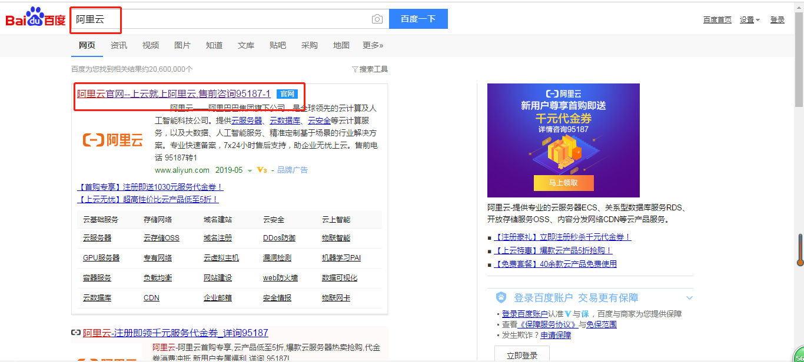Open the CDN link

pyautogui.click(x=151, y=298)
